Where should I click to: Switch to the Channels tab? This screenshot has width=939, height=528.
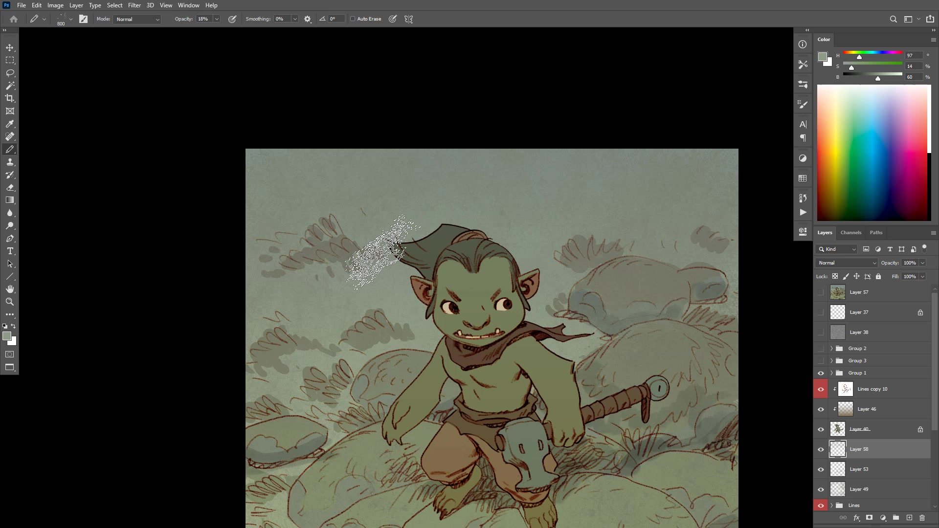point(850,233)
